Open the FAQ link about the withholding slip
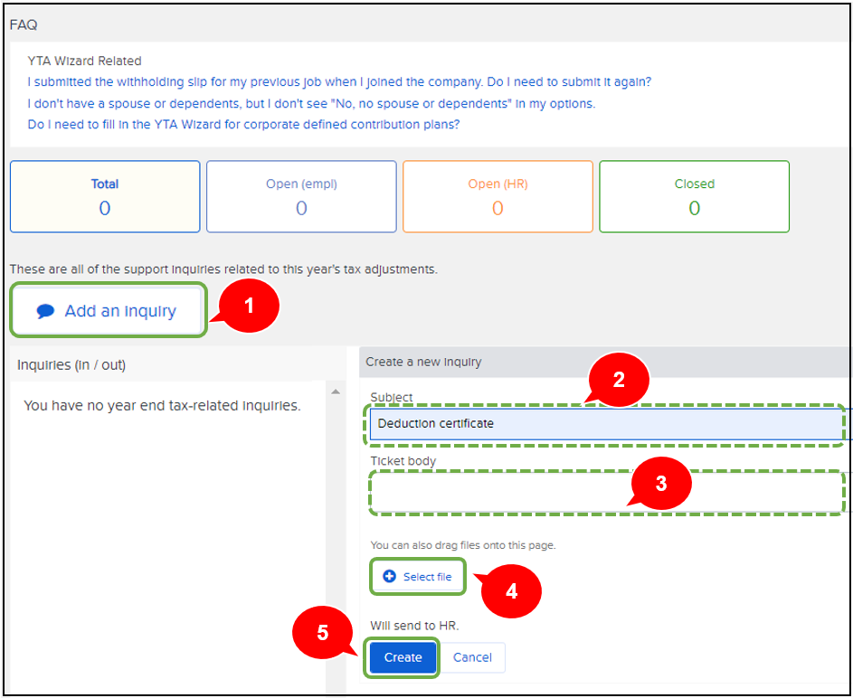 (x=339, y=82)
